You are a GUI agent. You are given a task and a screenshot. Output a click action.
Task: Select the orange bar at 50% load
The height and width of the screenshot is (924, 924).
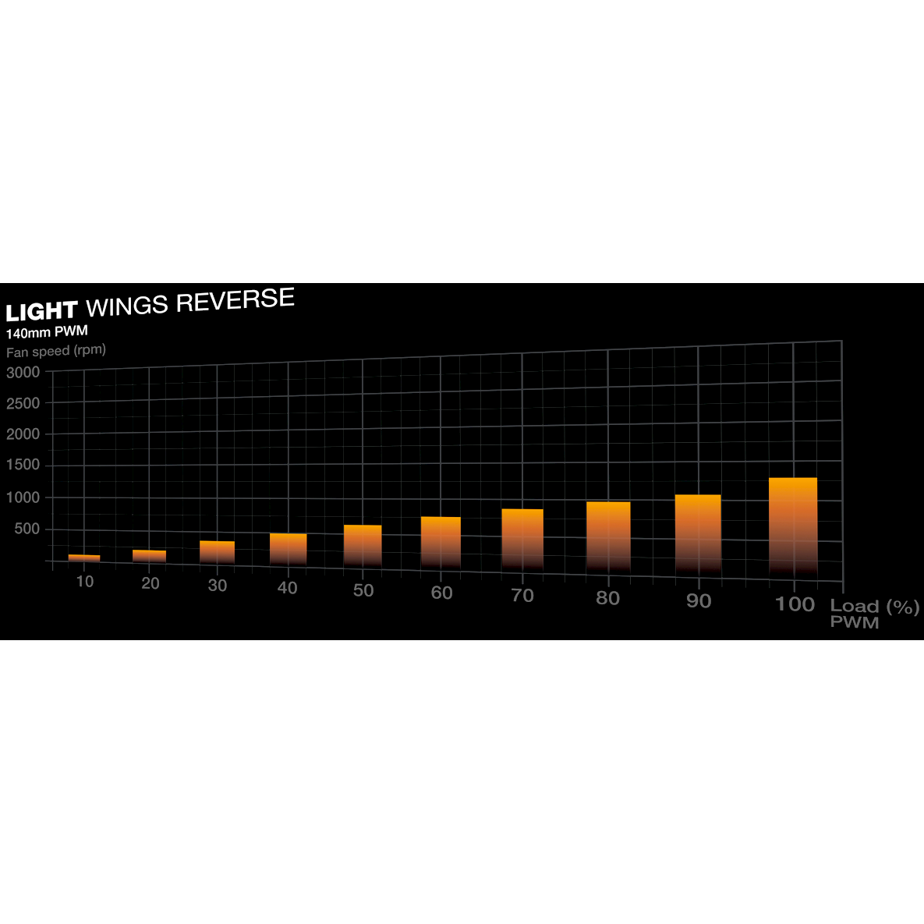tap(363, 547)
